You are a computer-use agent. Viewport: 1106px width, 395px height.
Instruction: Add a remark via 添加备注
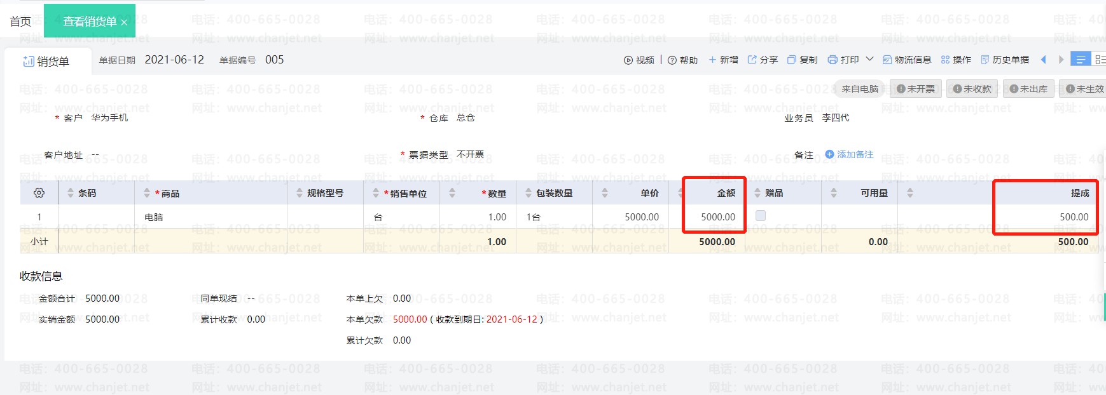pyautogui.click(x=849, y=154)
